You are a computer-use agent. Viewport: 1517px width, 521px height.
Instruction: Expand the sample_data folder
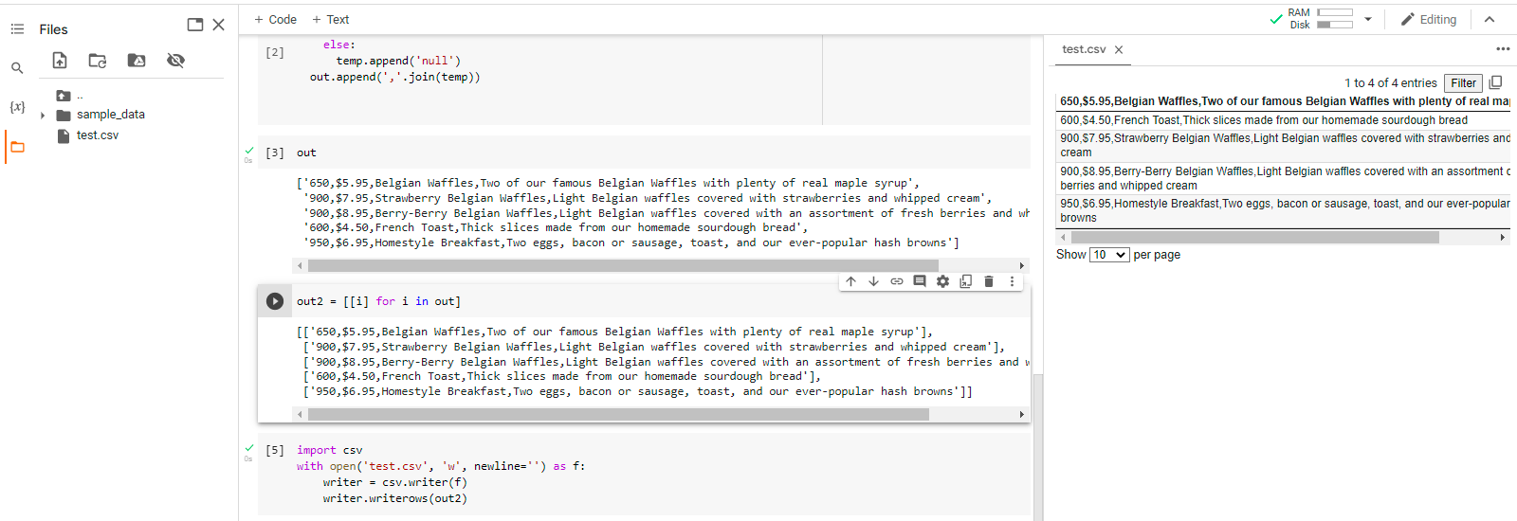(x=43, y=116)
